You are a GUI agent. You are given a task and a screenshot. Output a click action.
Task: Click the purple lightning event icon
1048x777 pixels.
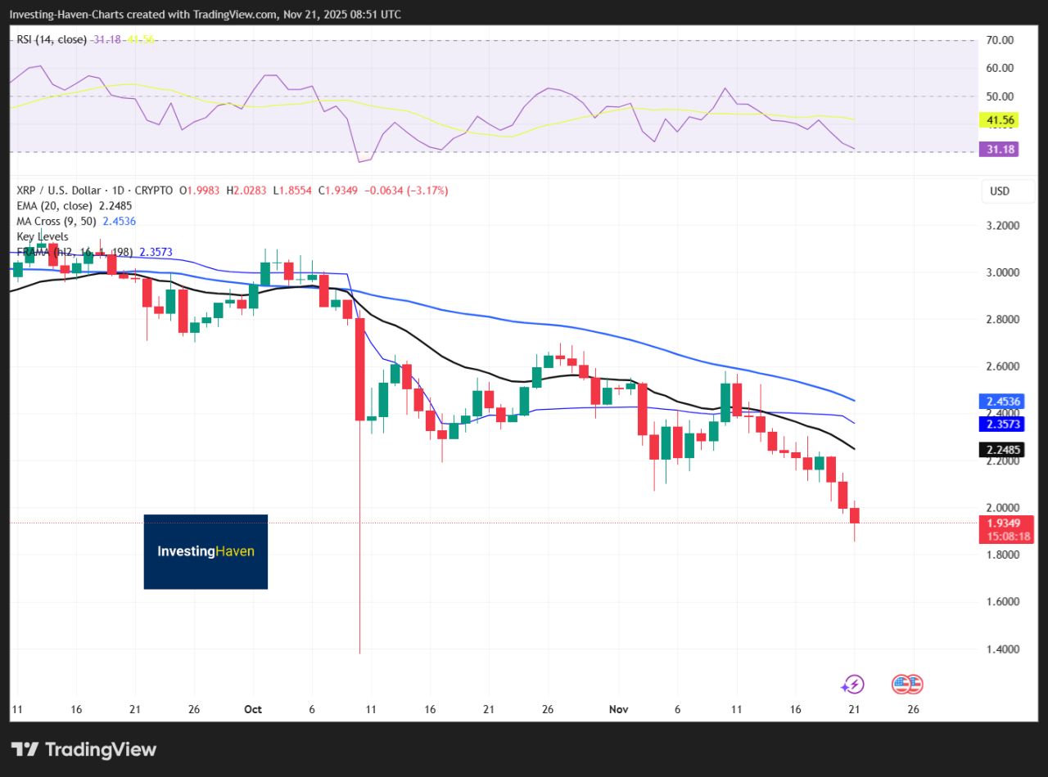(853, 685)
